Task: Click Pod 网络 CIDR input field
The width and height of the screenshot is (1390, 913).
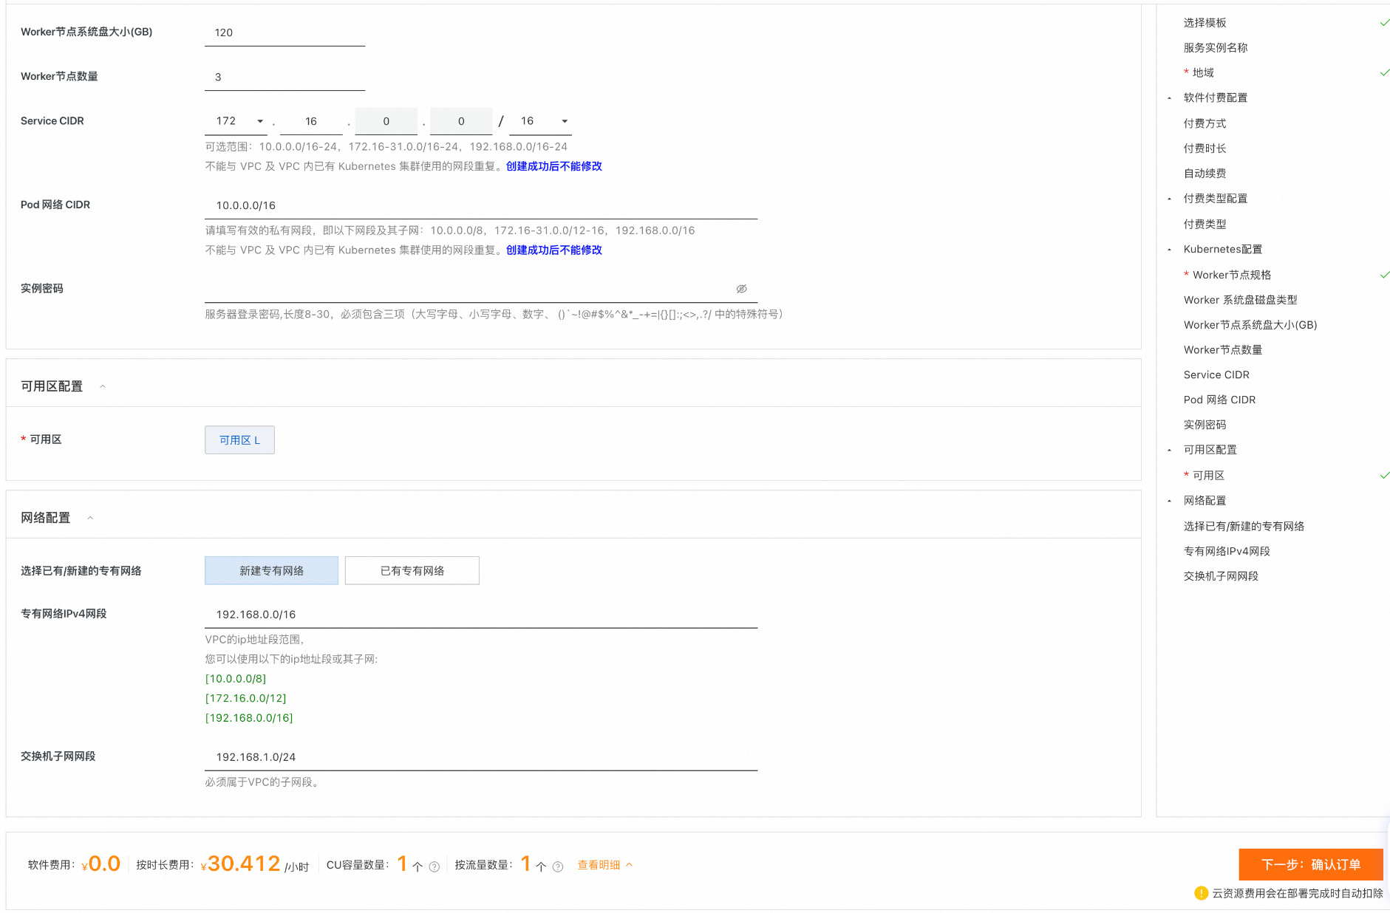Action: [x=481, y=205]
